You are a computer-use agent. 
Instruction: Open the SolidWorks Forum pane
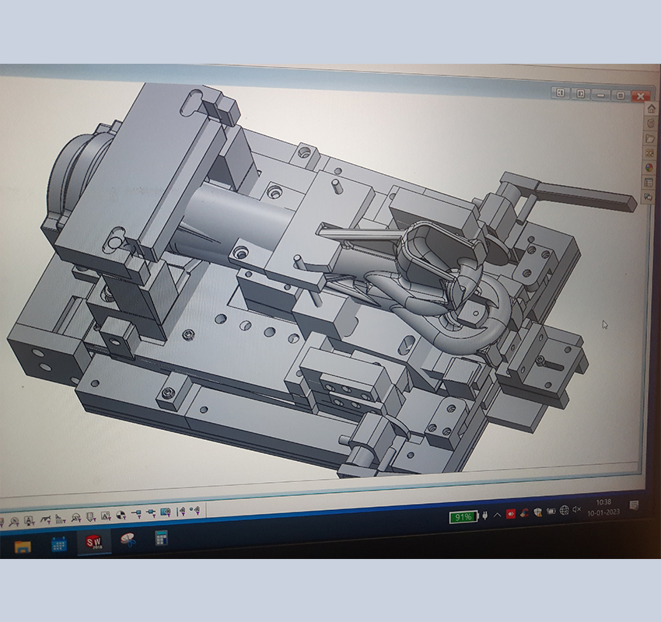648,197
